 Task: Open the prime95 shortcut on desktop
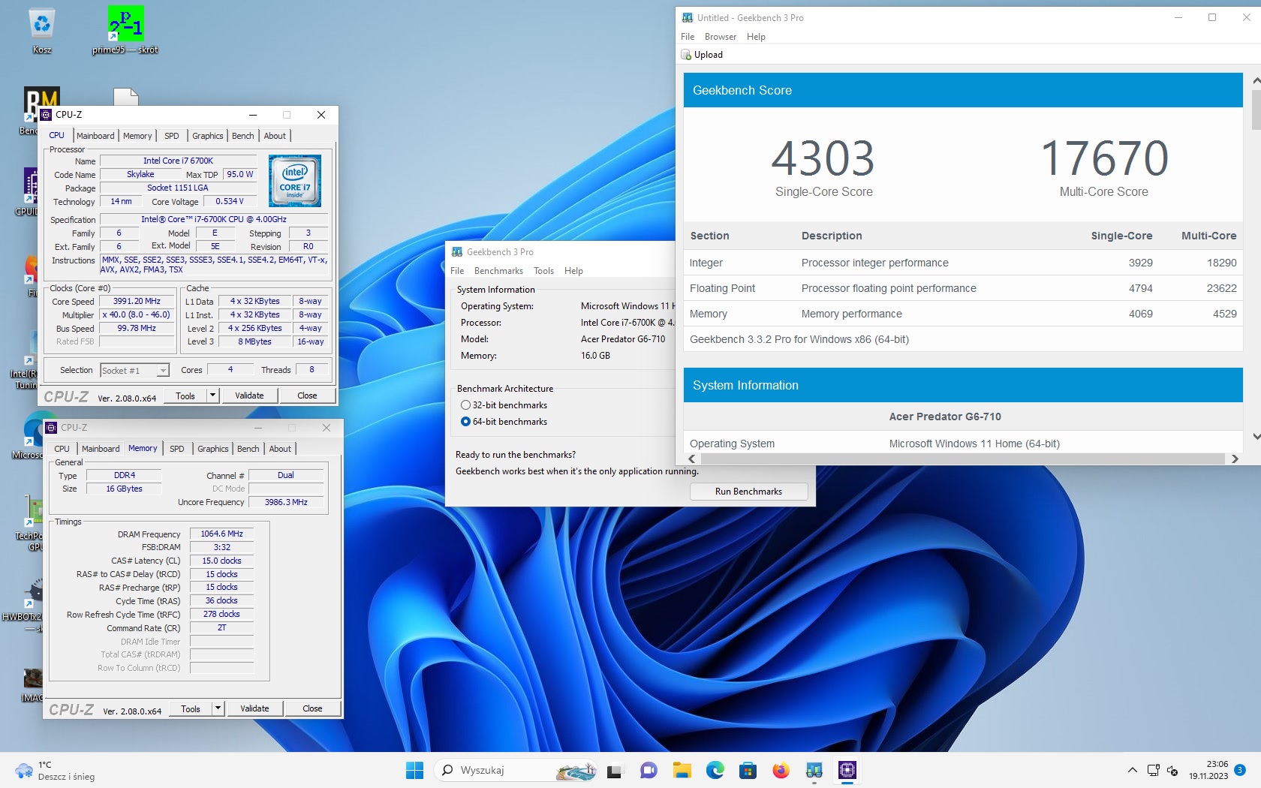point(125,30)
